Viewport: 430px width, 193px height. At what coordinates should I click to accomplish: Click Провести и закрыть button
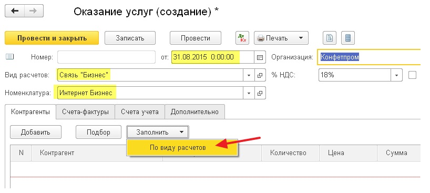[52, 38]
